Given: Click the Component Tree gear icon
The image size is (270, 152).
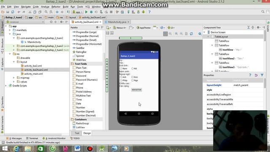Looking at the screenshot, I should (258, 27).
